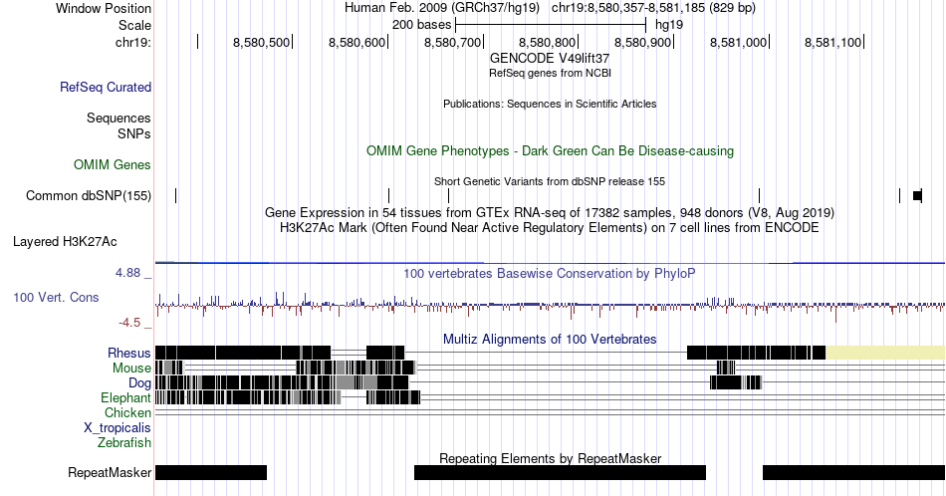946x496 pixels.
Task: Click the 200 bases scale bar
Action: pyautogui.click(x=551, y=25)
